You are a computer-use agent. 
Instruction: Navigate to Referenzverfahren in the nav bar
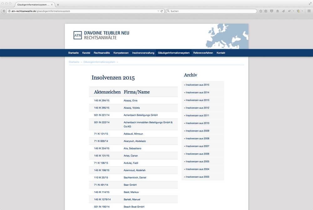point(203,53)
